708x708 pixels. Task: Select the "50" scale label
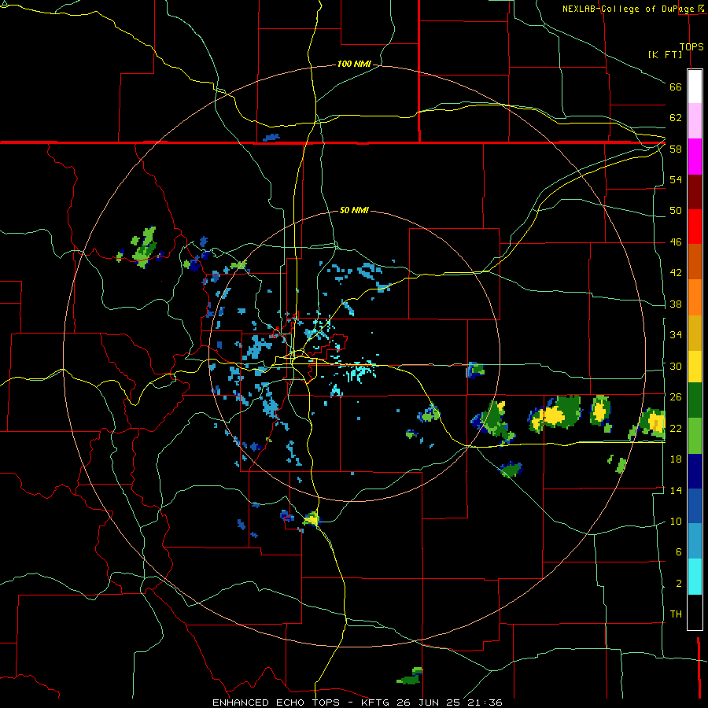coord(676,211)
